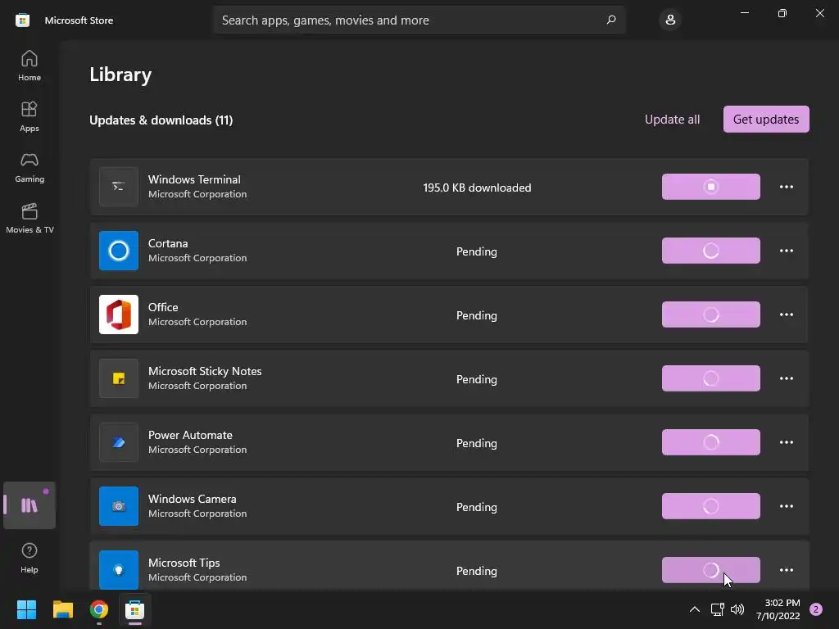
Task: Click the Cortana app icon
Action: pos(119,251)
